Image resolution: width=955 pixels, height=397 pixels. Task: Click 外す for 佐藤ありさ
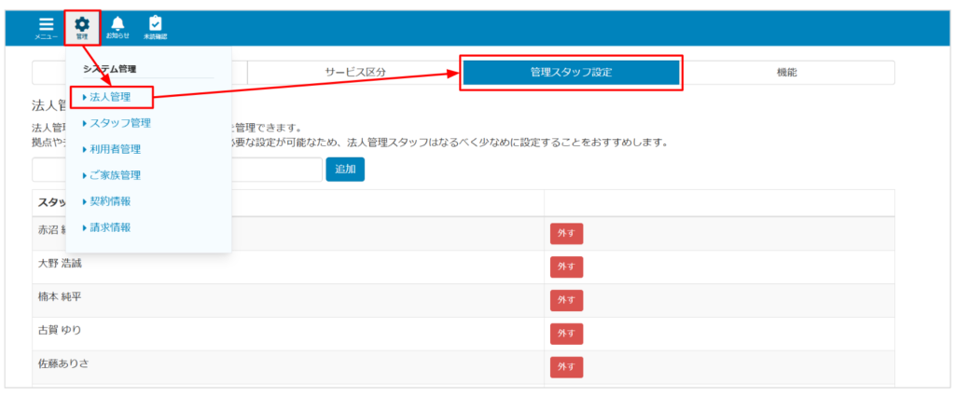(566, 367)
